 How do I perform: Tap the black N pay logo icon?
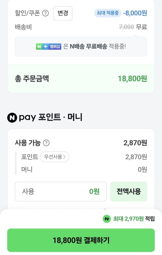11,117
